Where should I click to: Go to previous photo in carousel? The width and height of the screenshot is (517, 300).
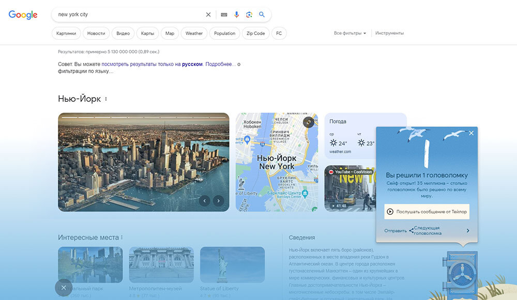(204, 200)
